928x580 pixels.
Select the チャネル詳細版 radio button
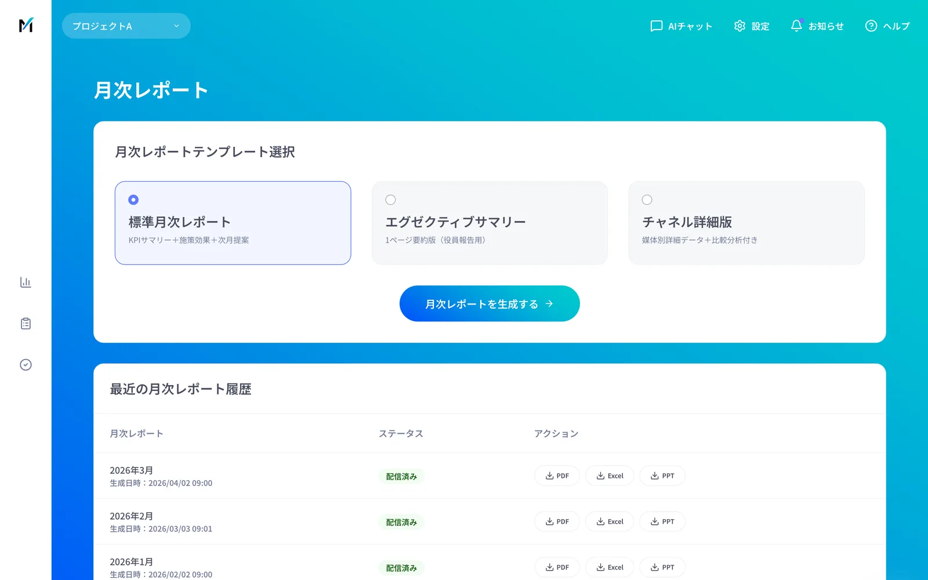pyautogui.click(x=647, y=200)
